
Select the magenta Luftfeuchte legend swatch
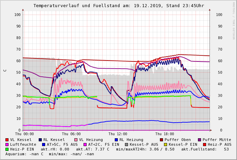7,144
